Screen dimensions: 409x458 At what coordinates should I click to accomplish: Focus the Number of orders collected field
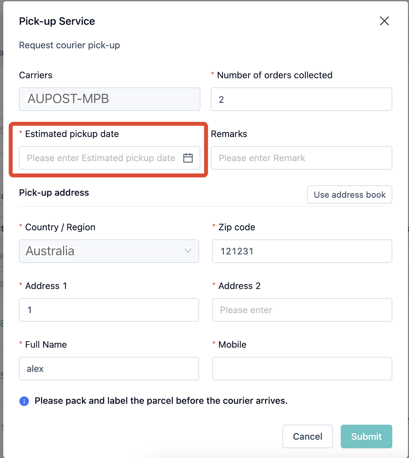(301, 99)
